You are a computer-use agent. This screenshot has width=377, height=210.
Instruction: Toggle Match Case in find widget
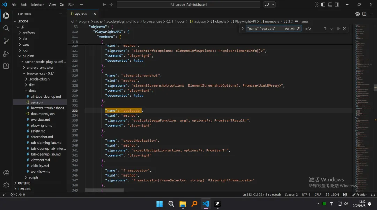[287, 28]
